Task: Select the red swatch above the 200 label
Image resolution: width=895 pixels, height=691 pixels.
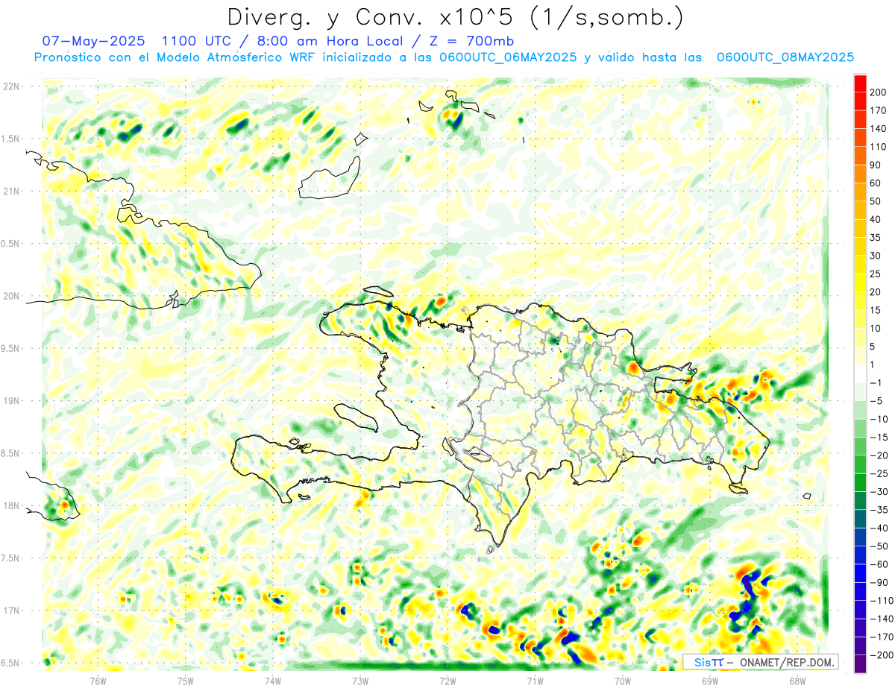Action: click(860, 83)
